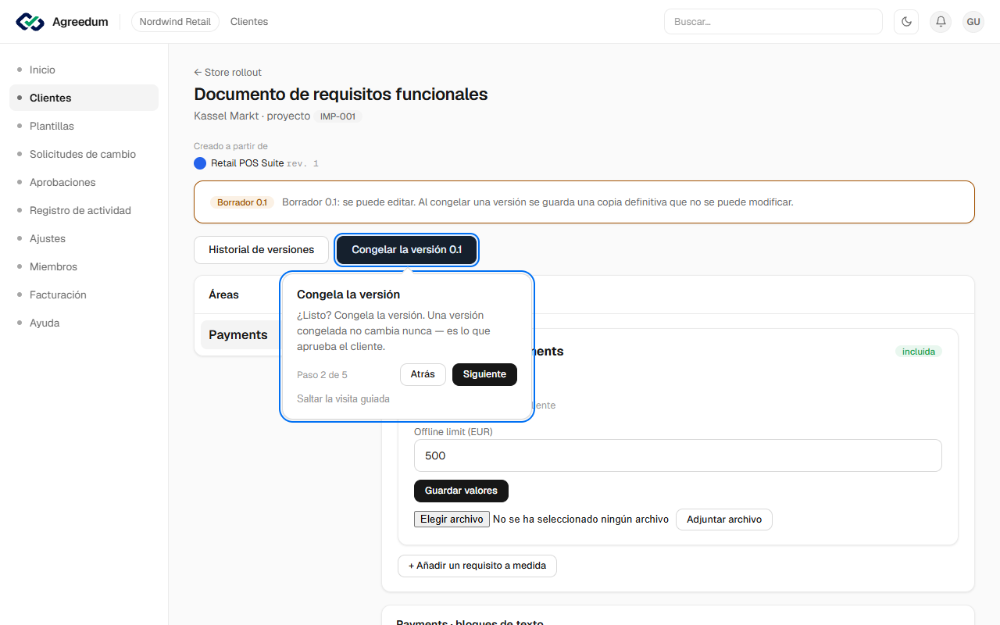This screenshot has width=1000, height=625.
Task: Focus the Offline limit (EUR) field
Action: pos(677,455)
